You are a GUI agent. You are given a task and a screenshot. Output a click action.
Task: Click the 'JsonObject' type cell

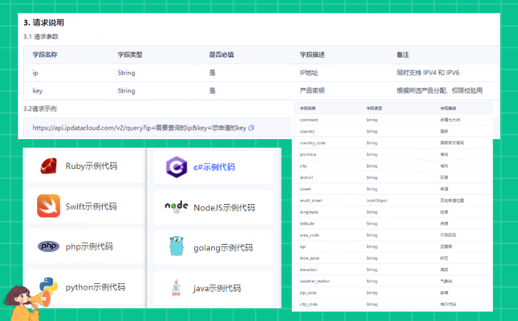377,200
